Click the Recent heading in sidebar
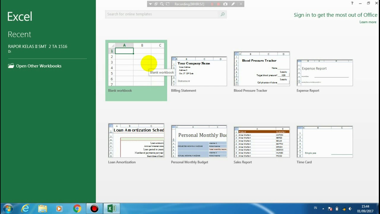The width and height of the screenshot is (380, 214). [19, 34]
